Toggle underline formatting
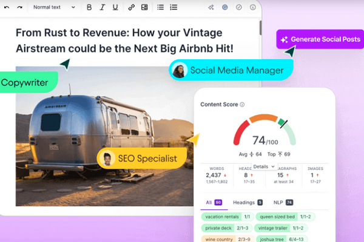This screenshot has height=242, width=364. (115, 7)
